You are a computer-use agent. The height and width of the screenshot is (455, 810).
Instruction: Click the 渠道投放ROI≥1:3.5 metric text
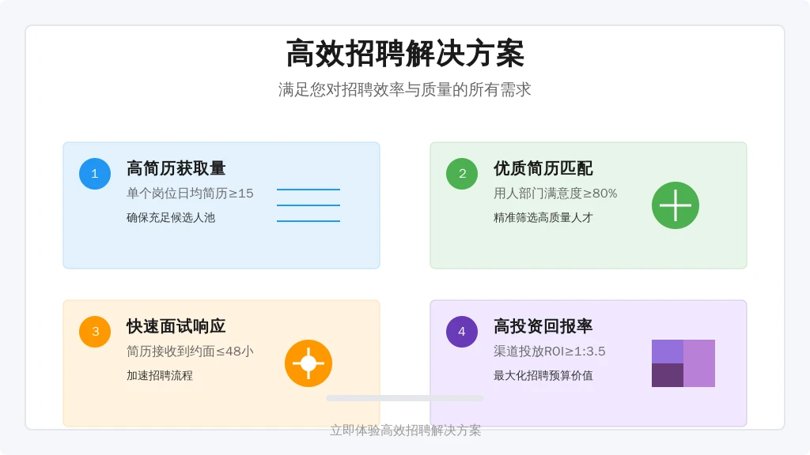click(550, 352)
